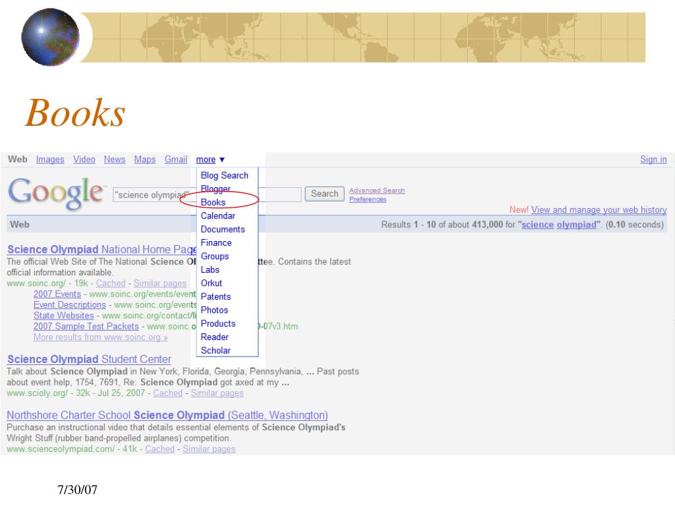Image resolution: width=675 pixels, height=506 pixels.
Task: Select the Web tab
Action: [18, 159]
